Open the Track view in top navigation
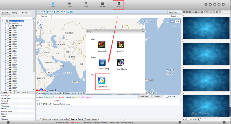 point(86,5)
